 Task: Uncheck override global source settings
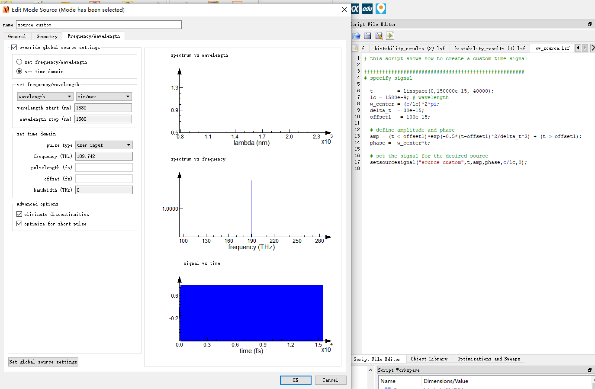14,47
